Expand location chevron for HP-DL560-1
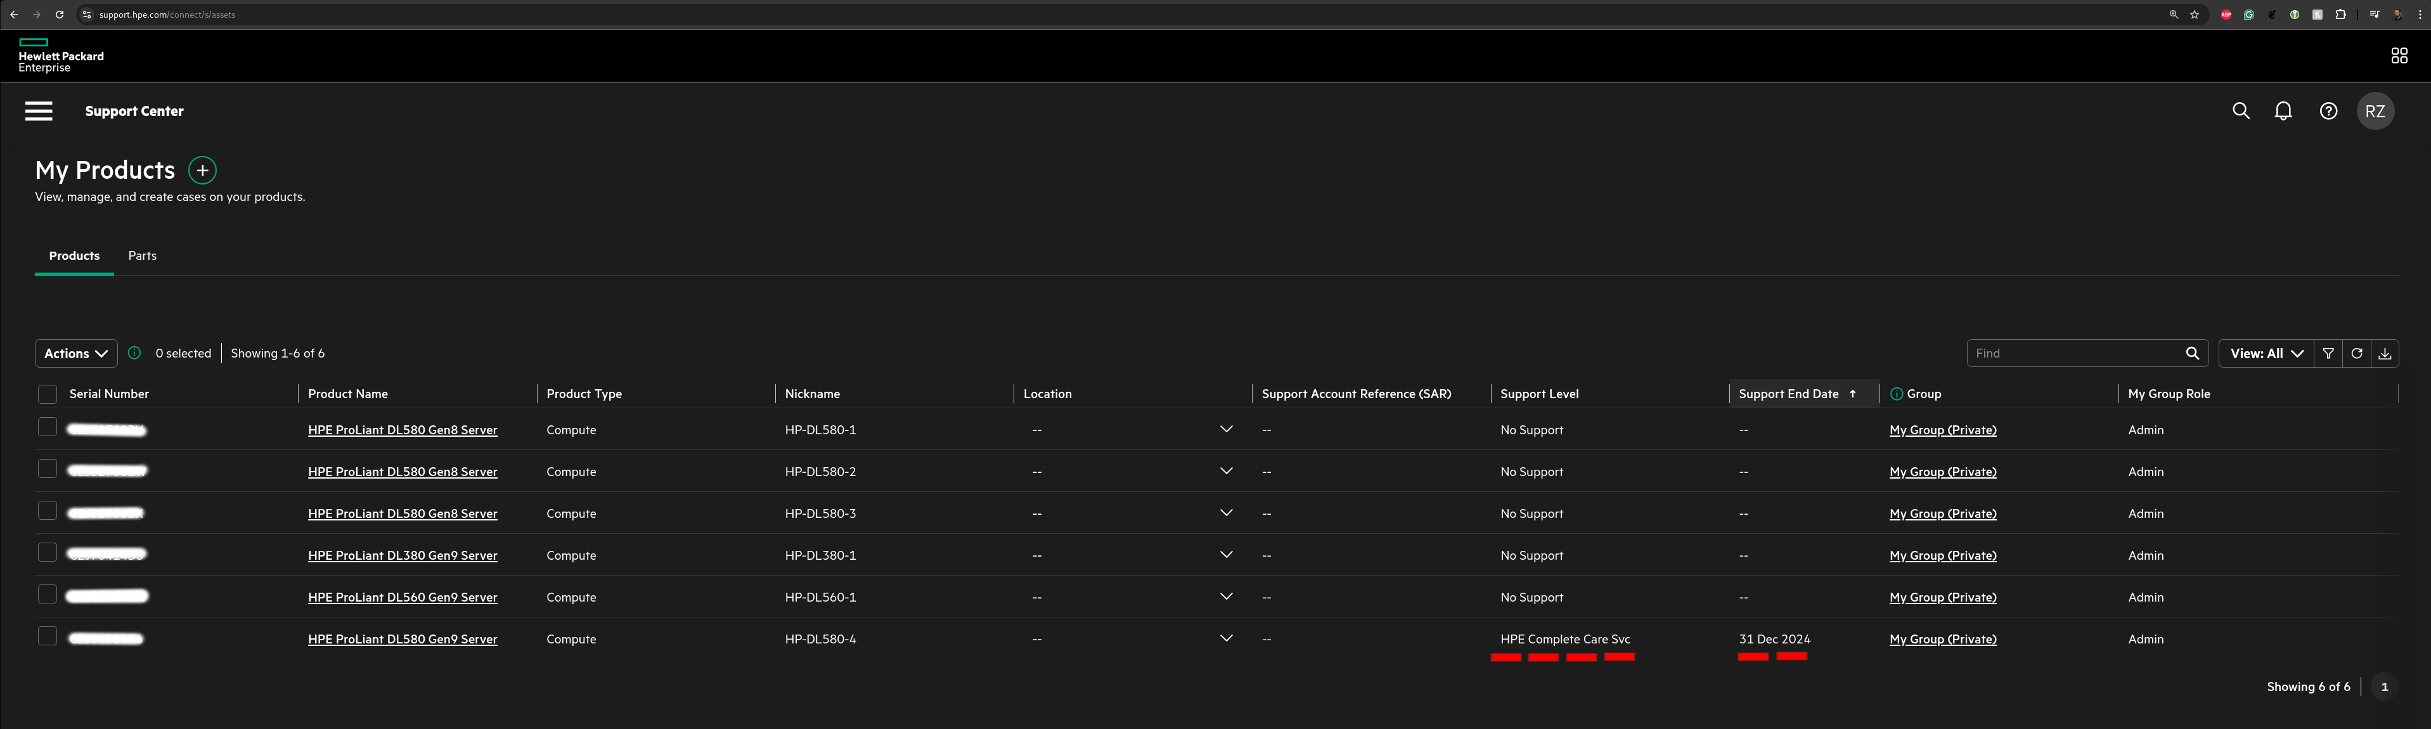 click(1226, 596)
